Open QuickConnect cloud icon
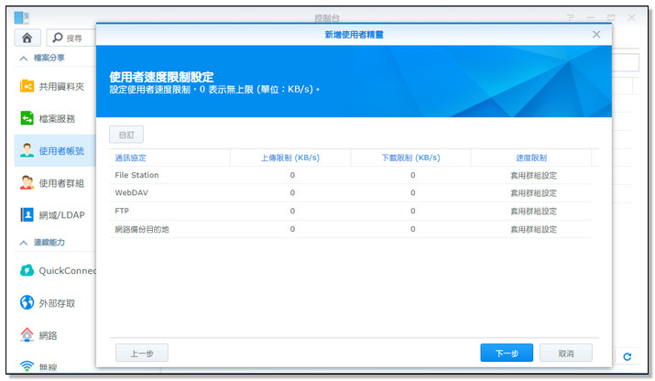The image size is (655, 381). tap(27, 270)
